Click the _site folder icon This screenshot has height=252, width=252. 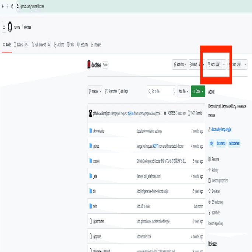(91, 176)
